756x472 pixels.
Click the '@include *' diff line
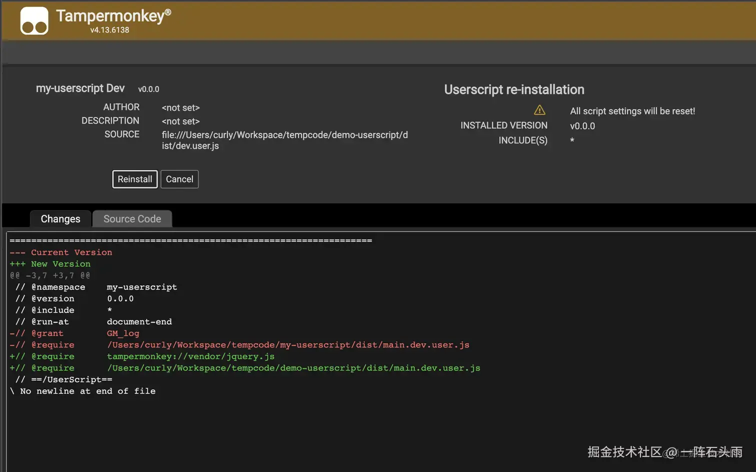tap(63, 310)
